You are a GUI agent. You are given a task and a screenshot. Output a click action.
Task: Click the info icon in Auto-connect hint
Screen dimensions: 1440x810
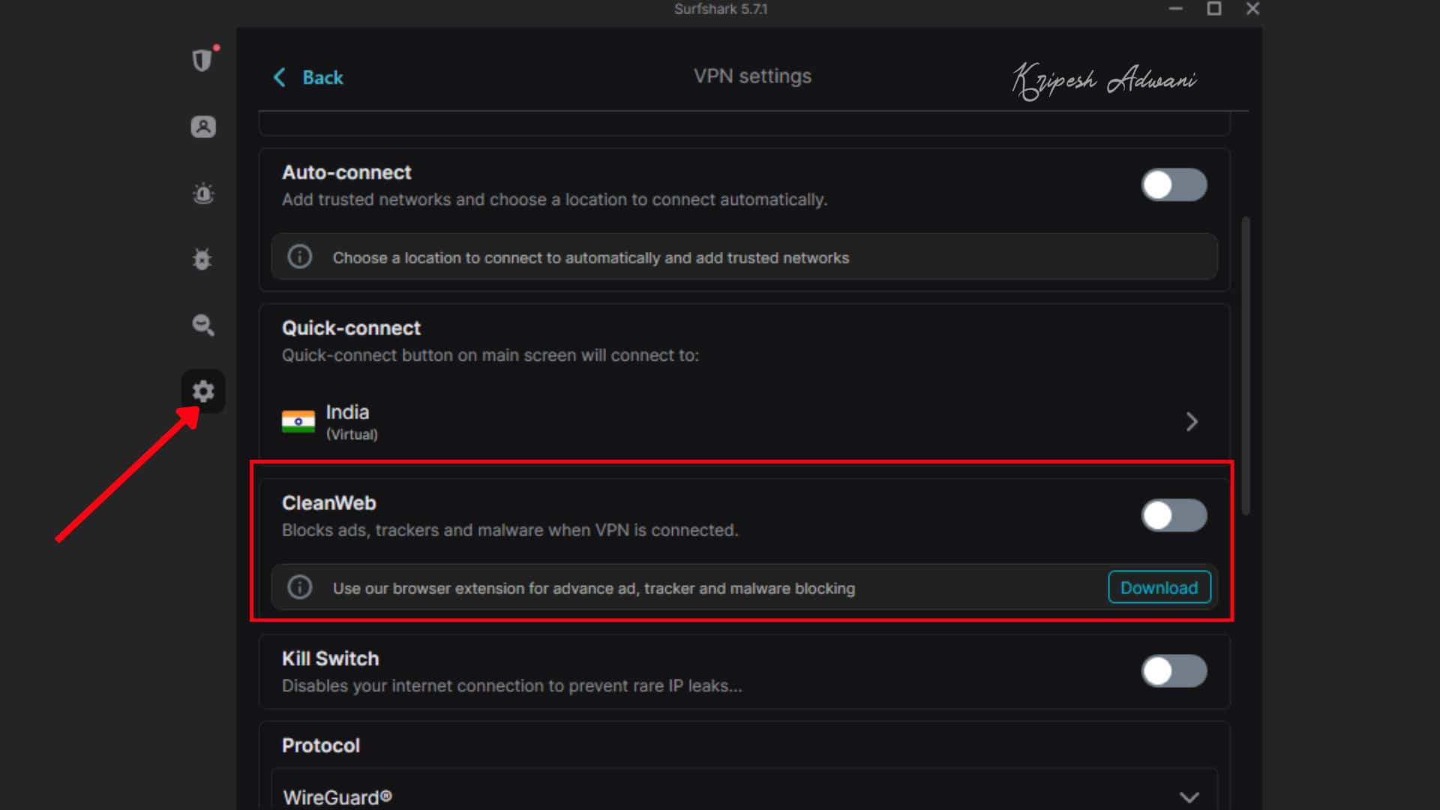pos(300,257)
